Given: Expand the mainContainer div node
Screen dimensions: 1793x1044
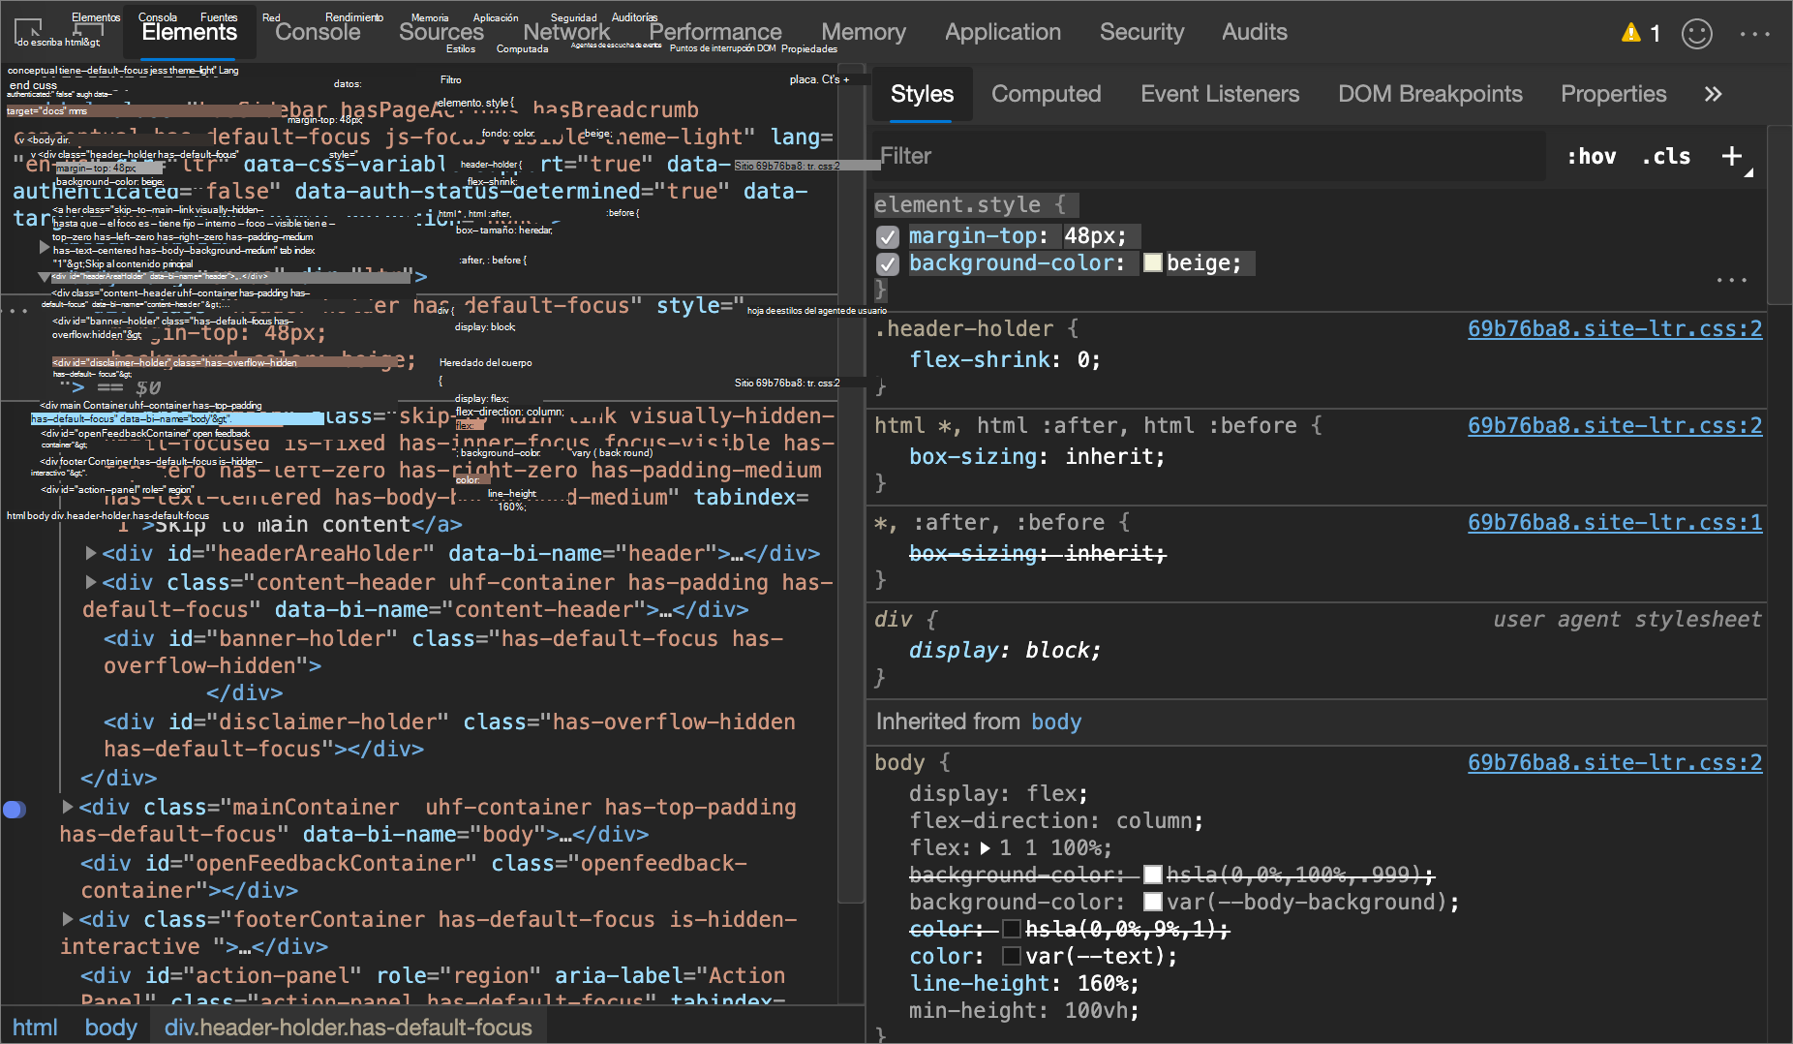Looking at the screenshot, I should pyautogui.click(x=68, y=807).
